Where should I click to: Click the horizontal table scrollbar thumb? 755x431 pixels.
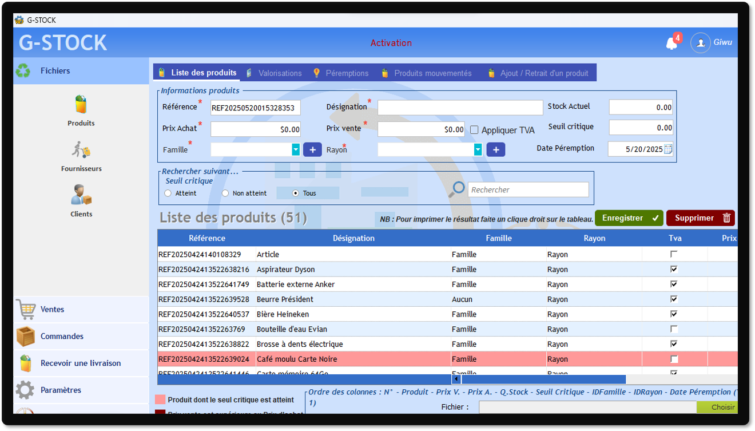click(x=543, y=379)
